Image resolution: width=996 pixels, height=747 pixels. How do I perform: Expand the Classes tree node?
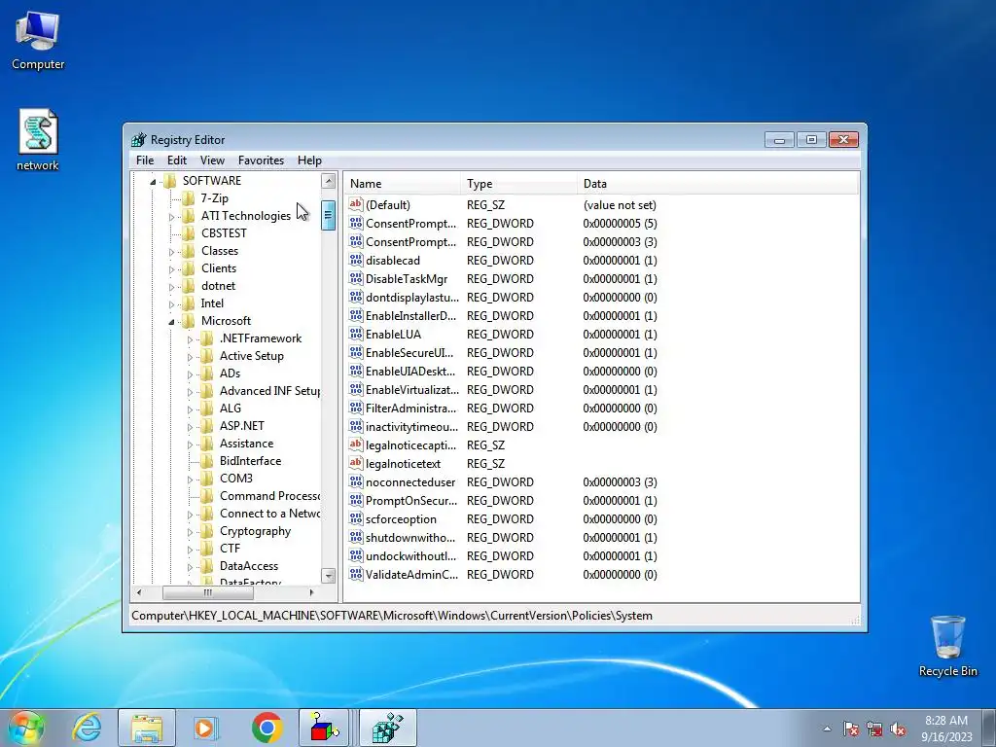[x=171, y=252]
